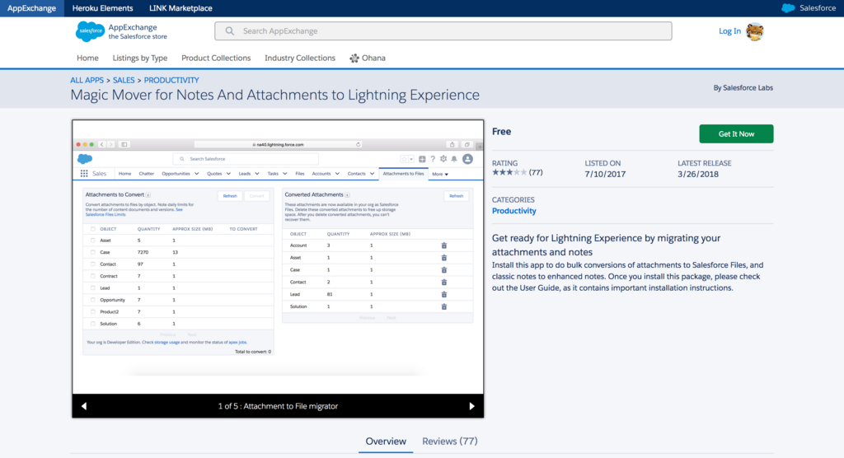Go to ALL APPS breadcrumb
844x458 pixels.
click(x=87, y=80)
